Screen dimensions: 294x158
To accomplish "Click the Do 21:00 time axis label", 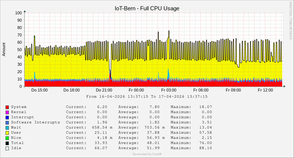I will point(104,90).
